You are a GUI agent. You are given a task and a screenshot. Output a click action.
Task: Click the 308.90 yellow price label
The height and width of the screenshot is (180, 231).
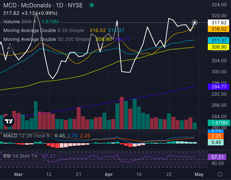pyautogui.click(x=218, y=47)
